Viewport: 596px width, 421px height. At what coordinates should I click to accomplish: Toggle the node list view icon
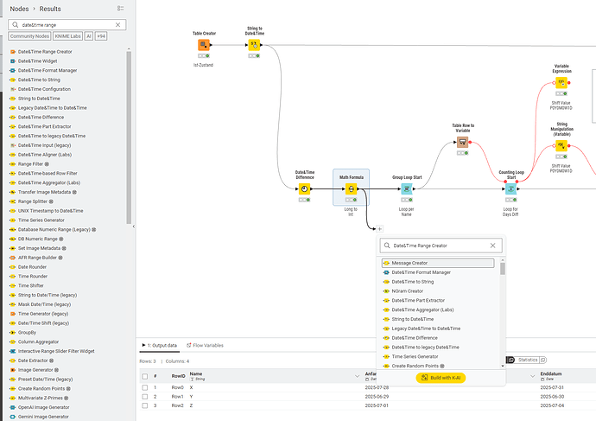pos(120,8)
